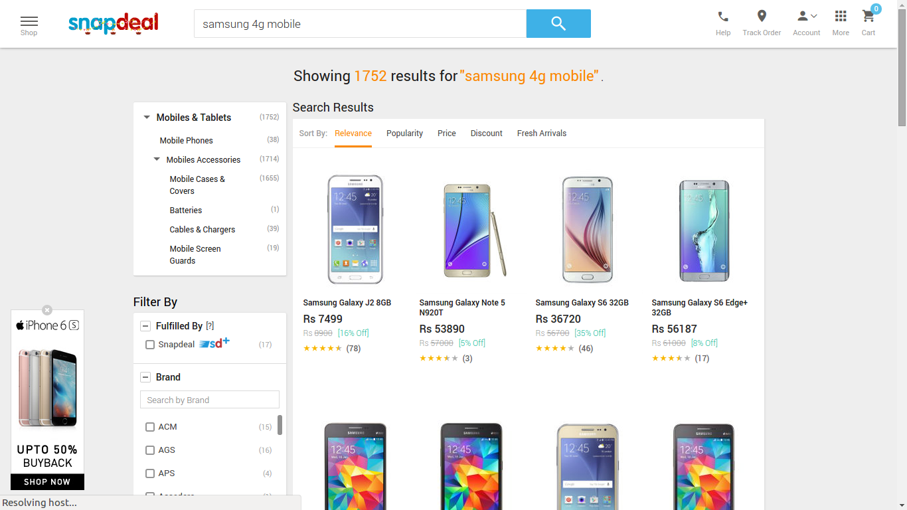Sort results by Popularity
This screenshot has height=510, width=907.
404,133
